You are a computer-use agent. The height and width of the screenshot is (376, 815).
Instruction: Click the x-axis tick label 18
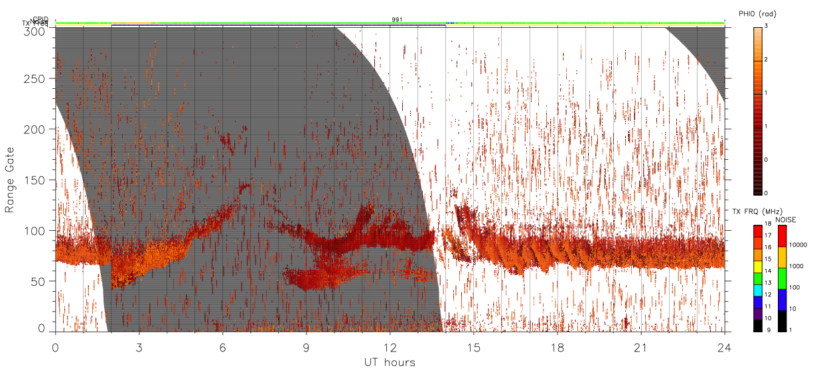(557, 347)
